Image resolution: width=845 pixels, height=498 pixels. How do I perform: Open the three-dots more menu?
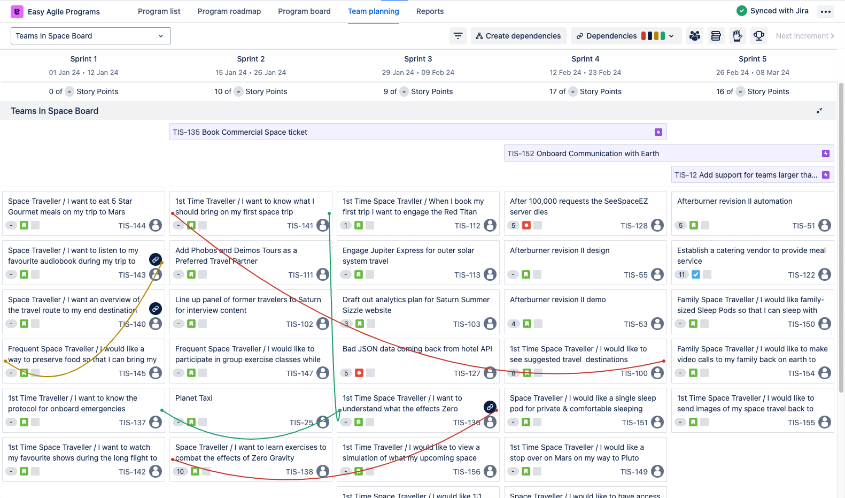826,11
